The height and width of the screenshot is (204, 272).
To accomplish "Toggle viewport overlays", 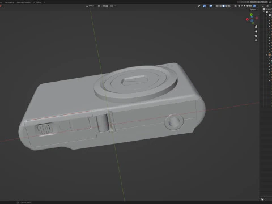I will coord(211,6).
